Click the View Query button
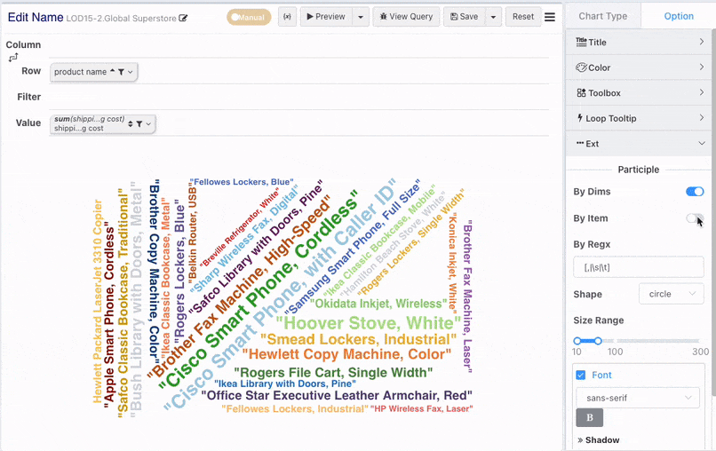716x451 pixels. [x=406, y=17]
